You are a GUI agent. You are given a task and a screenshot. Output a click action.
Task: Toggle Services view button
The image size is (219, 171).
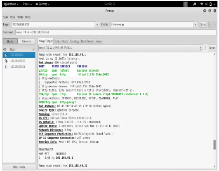(26, 41)
